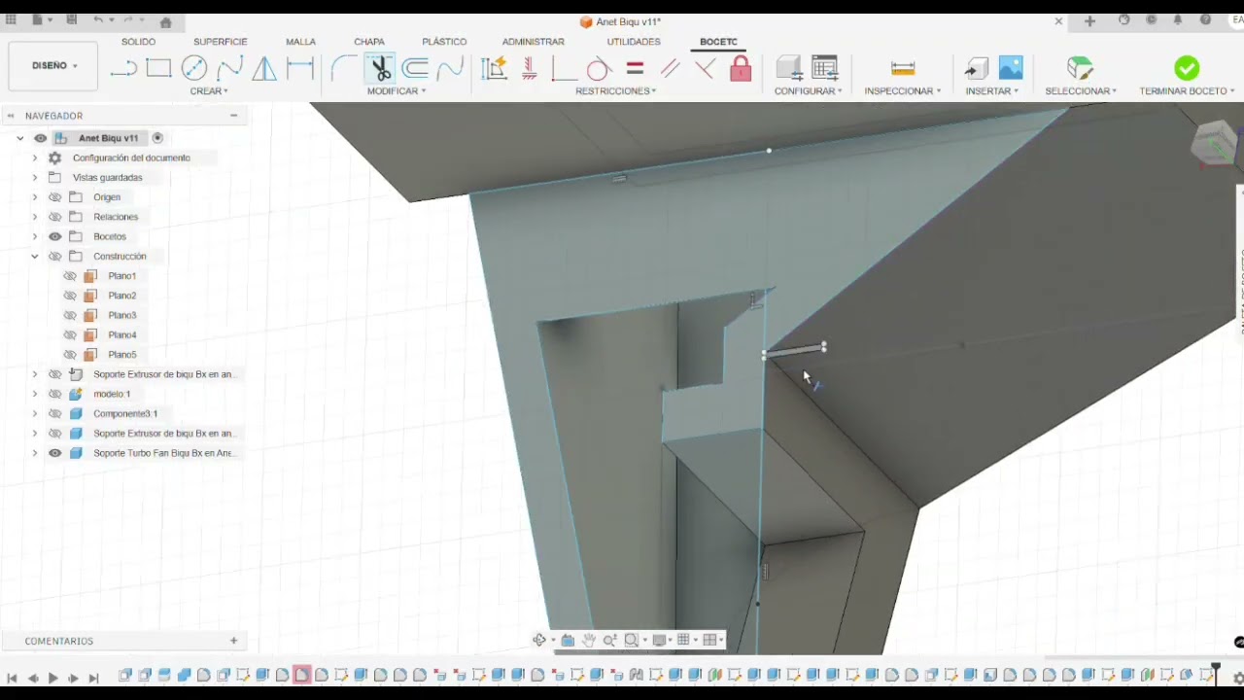
Task: Expand COMENTARIOS panel with plus
Action: point(233,641)
